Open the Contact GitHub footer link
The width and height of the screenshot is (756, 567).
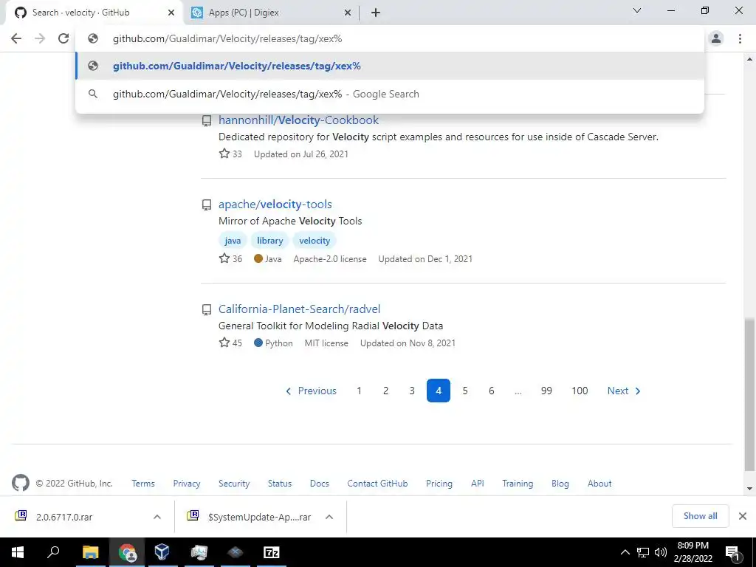pyautogui.click(x=377, y=483)
